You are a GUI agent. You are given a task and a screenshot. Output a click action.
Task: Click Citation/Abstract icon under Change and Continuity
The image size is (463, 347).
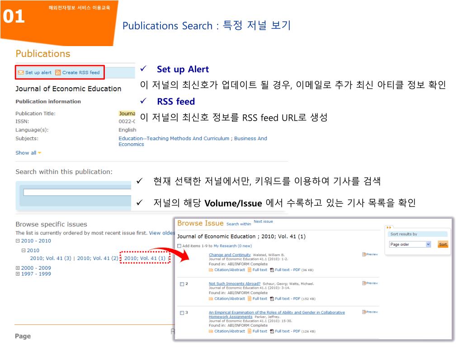(211, 270)
